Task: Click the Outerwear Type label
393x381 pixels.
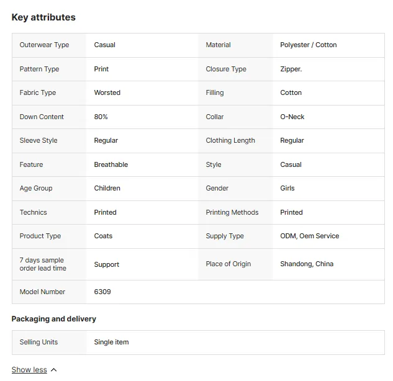Action: pyautogui.click(x=44, y=45)
